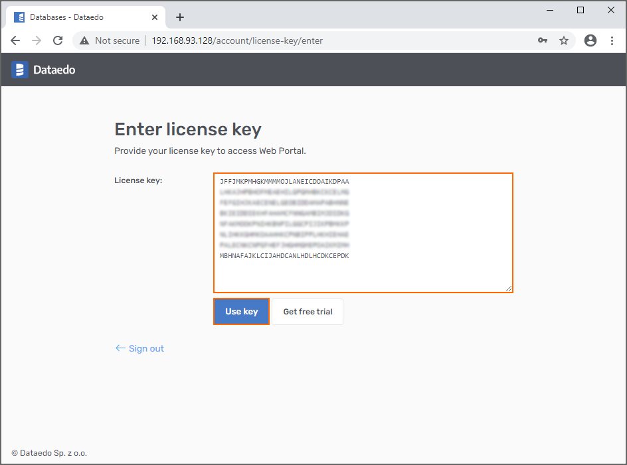Click Get free trial button
The height and width of the screenshot is (465, 627).
pos(308,312)
